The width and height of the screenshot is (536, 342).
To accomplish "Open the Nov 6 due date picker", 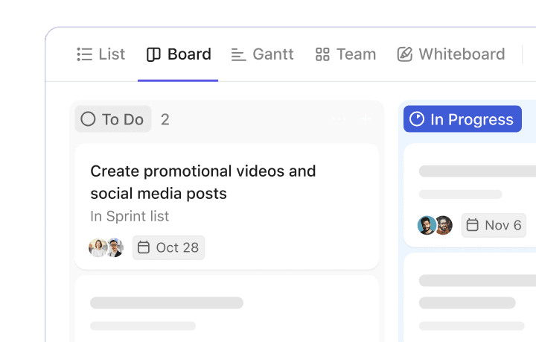I will [494, 225].
